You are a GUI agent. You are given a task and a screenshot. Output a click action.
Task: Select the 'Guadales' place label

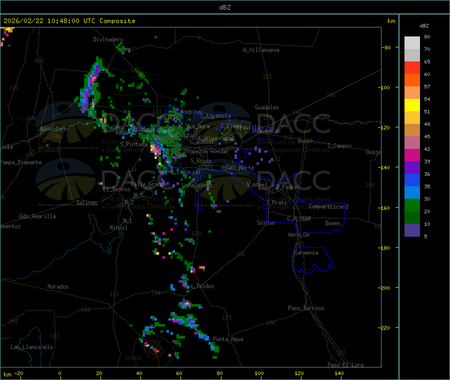point(267,107)
